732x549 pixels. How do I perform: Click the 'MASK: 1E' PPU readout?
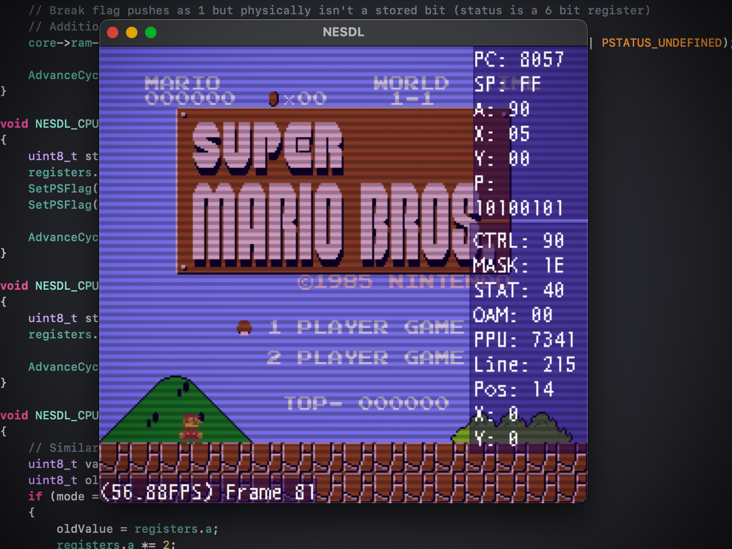[519, 265]
